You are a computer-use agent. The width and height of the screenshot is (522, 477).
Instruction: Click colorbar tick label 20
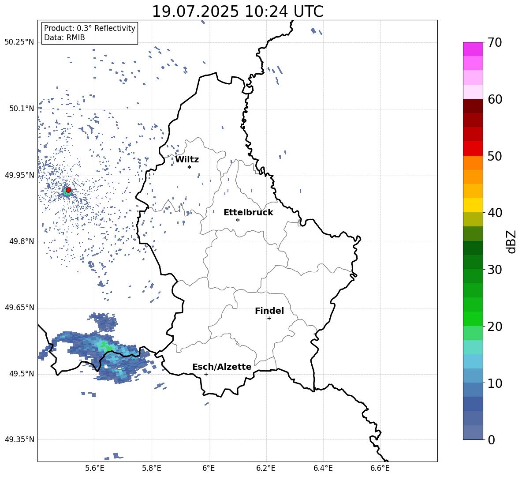click(495, 327)
